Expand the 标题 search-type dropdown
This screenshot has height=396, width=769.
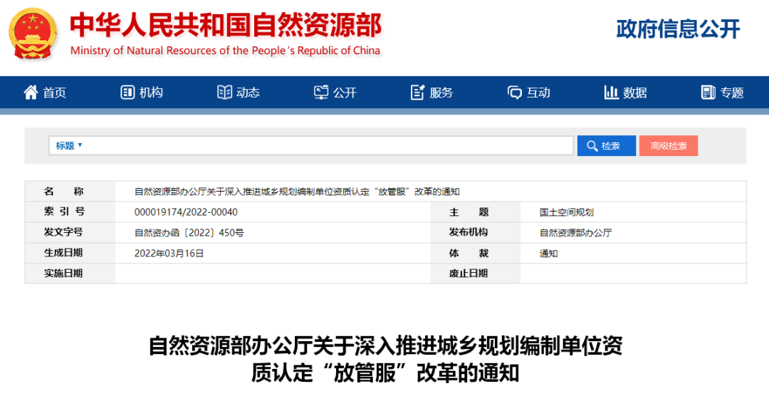69,145
